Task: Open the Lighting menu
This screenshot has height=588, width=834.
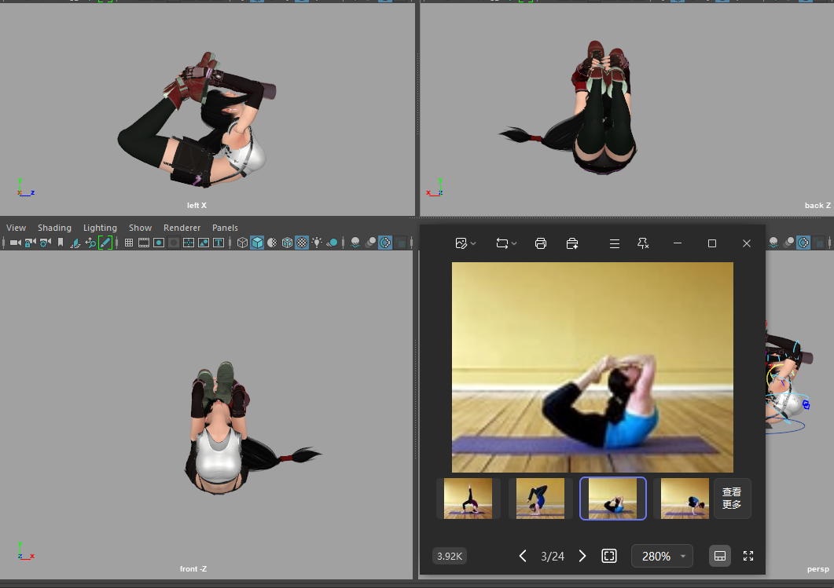Action: click(x=100, y=228)
